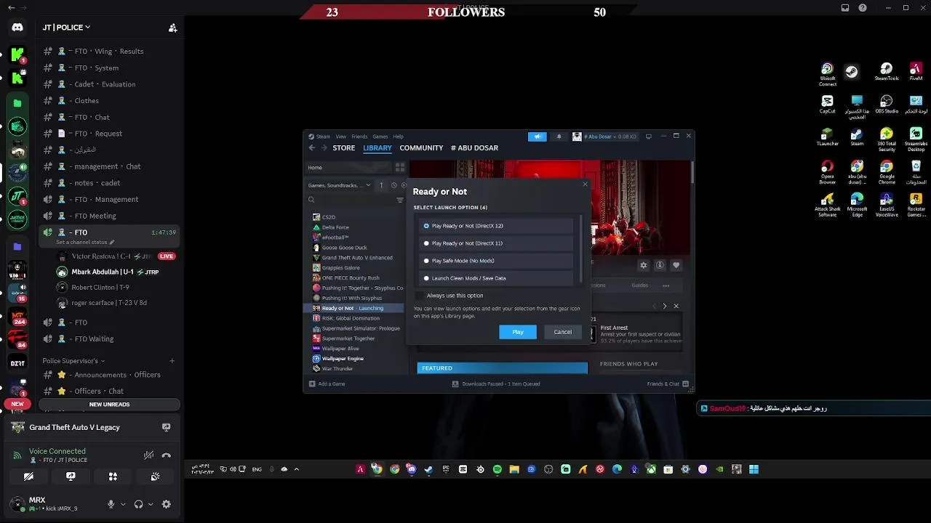
Task: Switch to the Steam COMMUNITY tab
Action: [x=421, y=148]
